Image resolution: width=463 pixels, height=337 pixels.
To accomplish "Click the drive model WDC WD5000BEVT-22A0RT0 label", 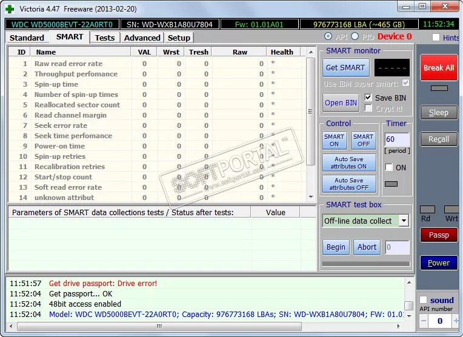I will coord(62,24).
